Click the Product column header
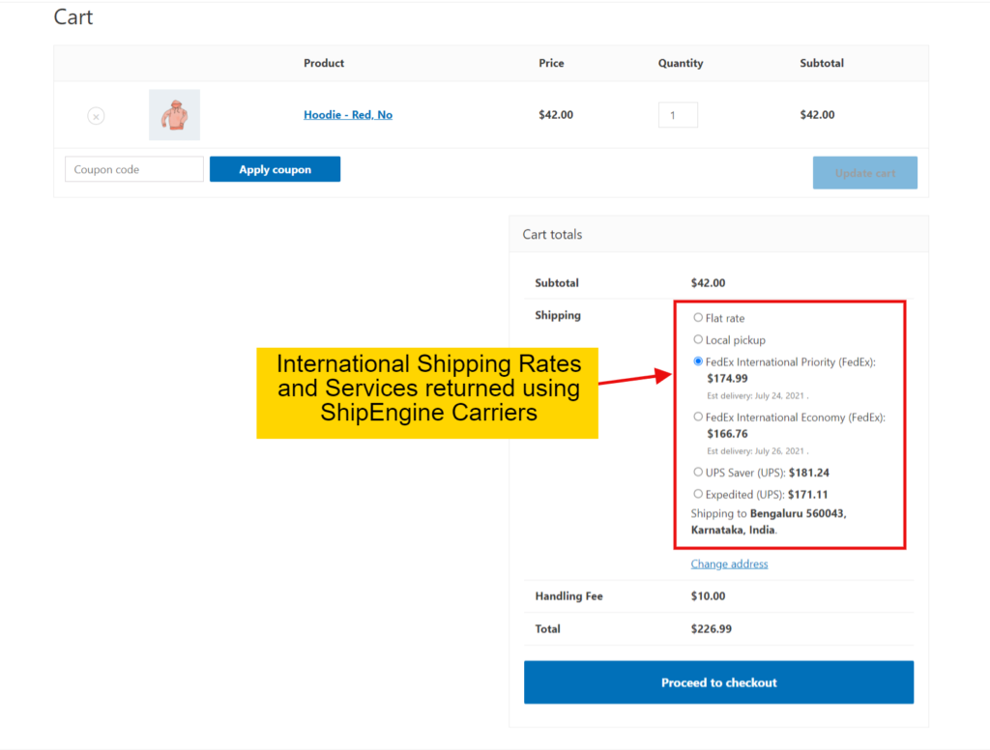Viewport: 990px width, 750px height. (323, 63)
